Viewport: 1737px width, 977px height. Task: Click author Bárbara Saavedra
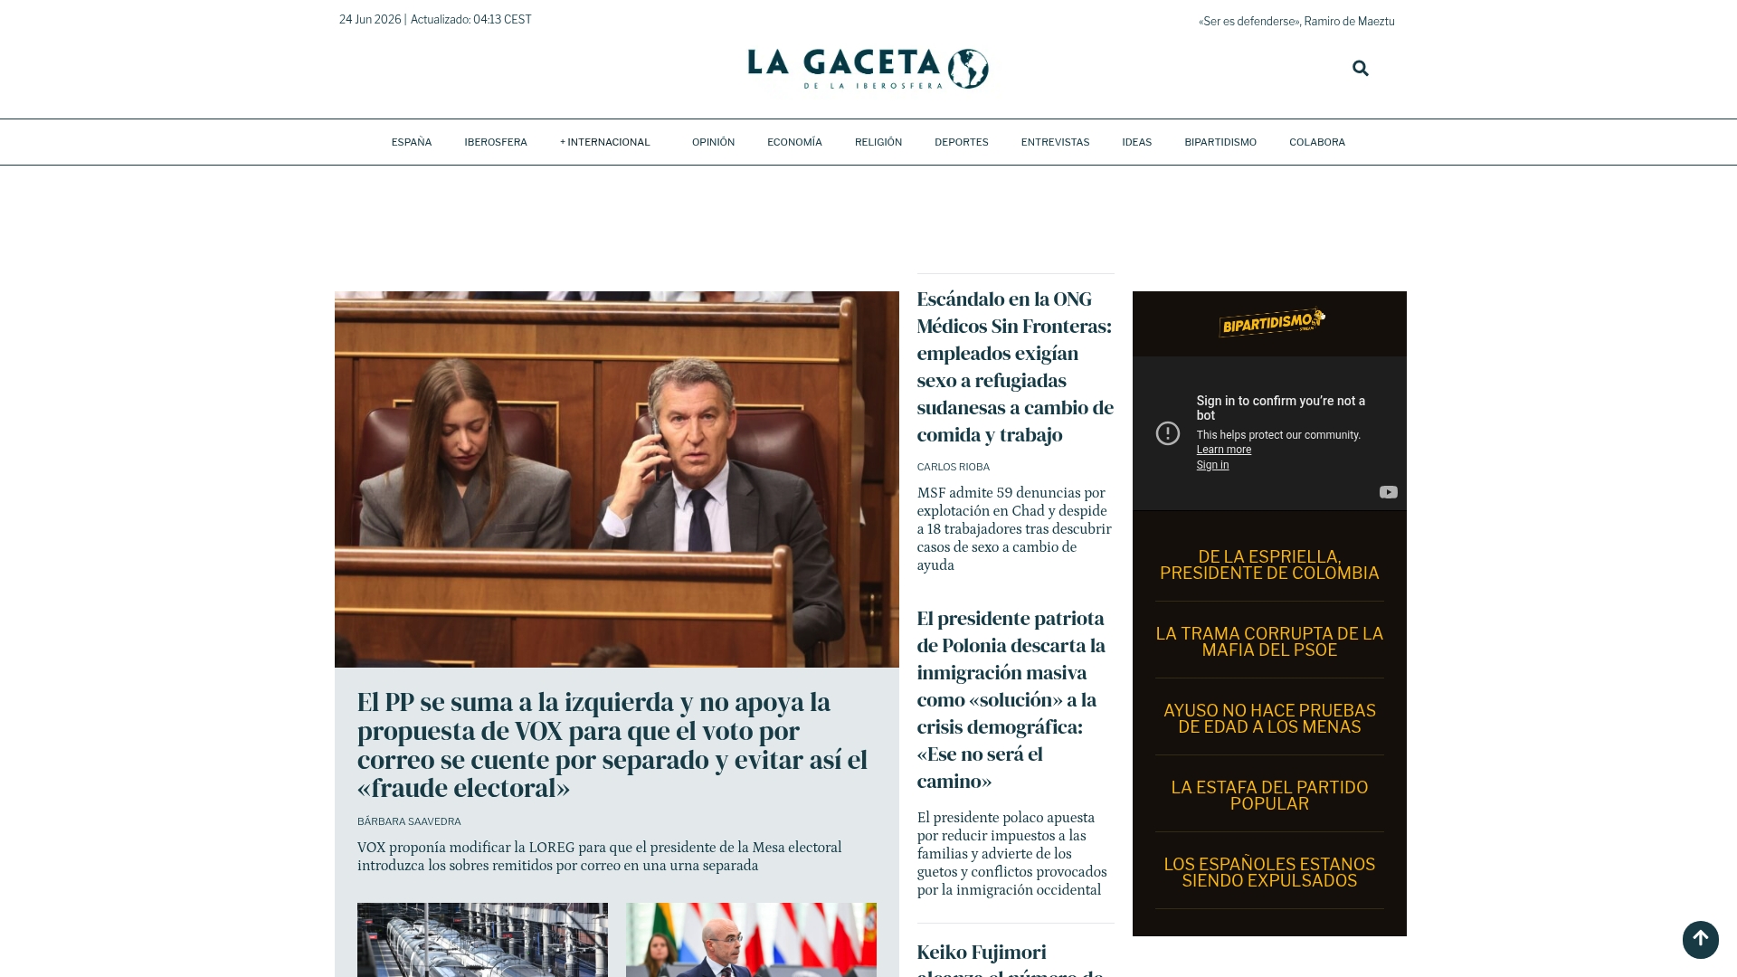(x=409, y=821)
